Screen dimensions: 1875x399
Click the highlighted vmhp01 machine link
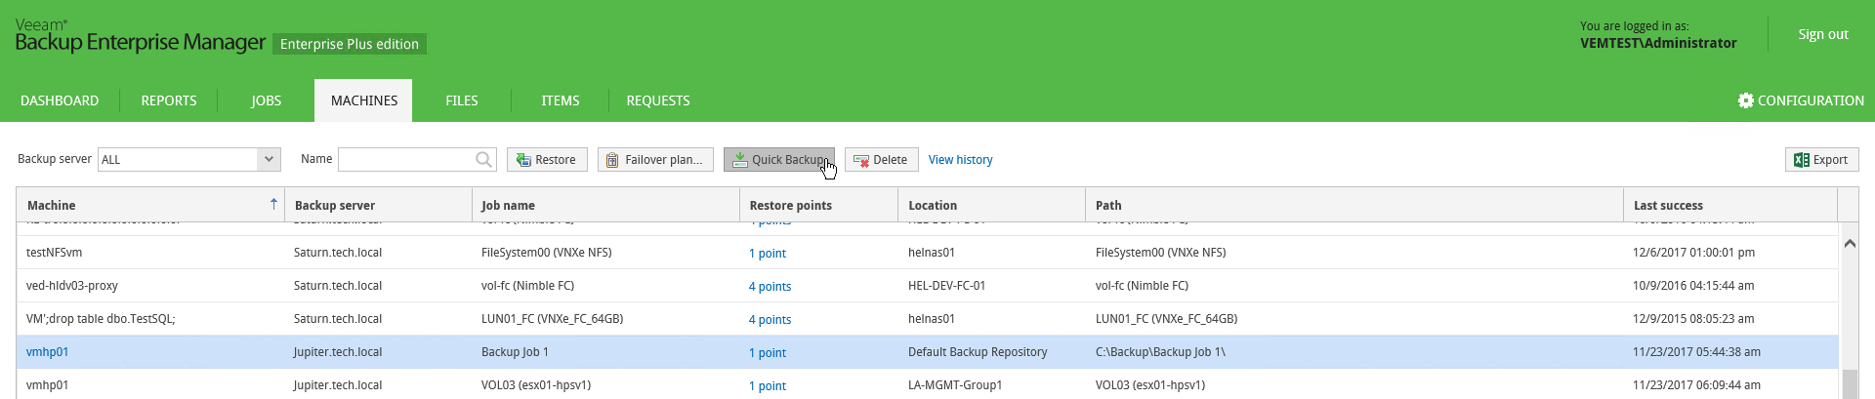tap(48, 352)
